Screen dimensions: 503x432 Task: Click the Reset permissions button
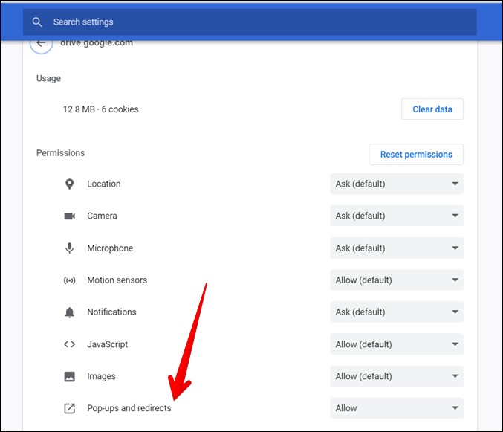pyautogui.click(x=416, y=155)
